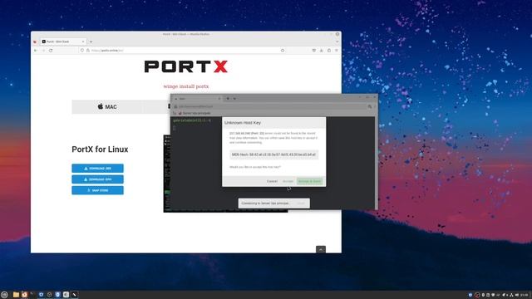Open Firefox extensions icon
Image resolution: width=532 pixels, height=299 pixels.
tap(329, 50)
